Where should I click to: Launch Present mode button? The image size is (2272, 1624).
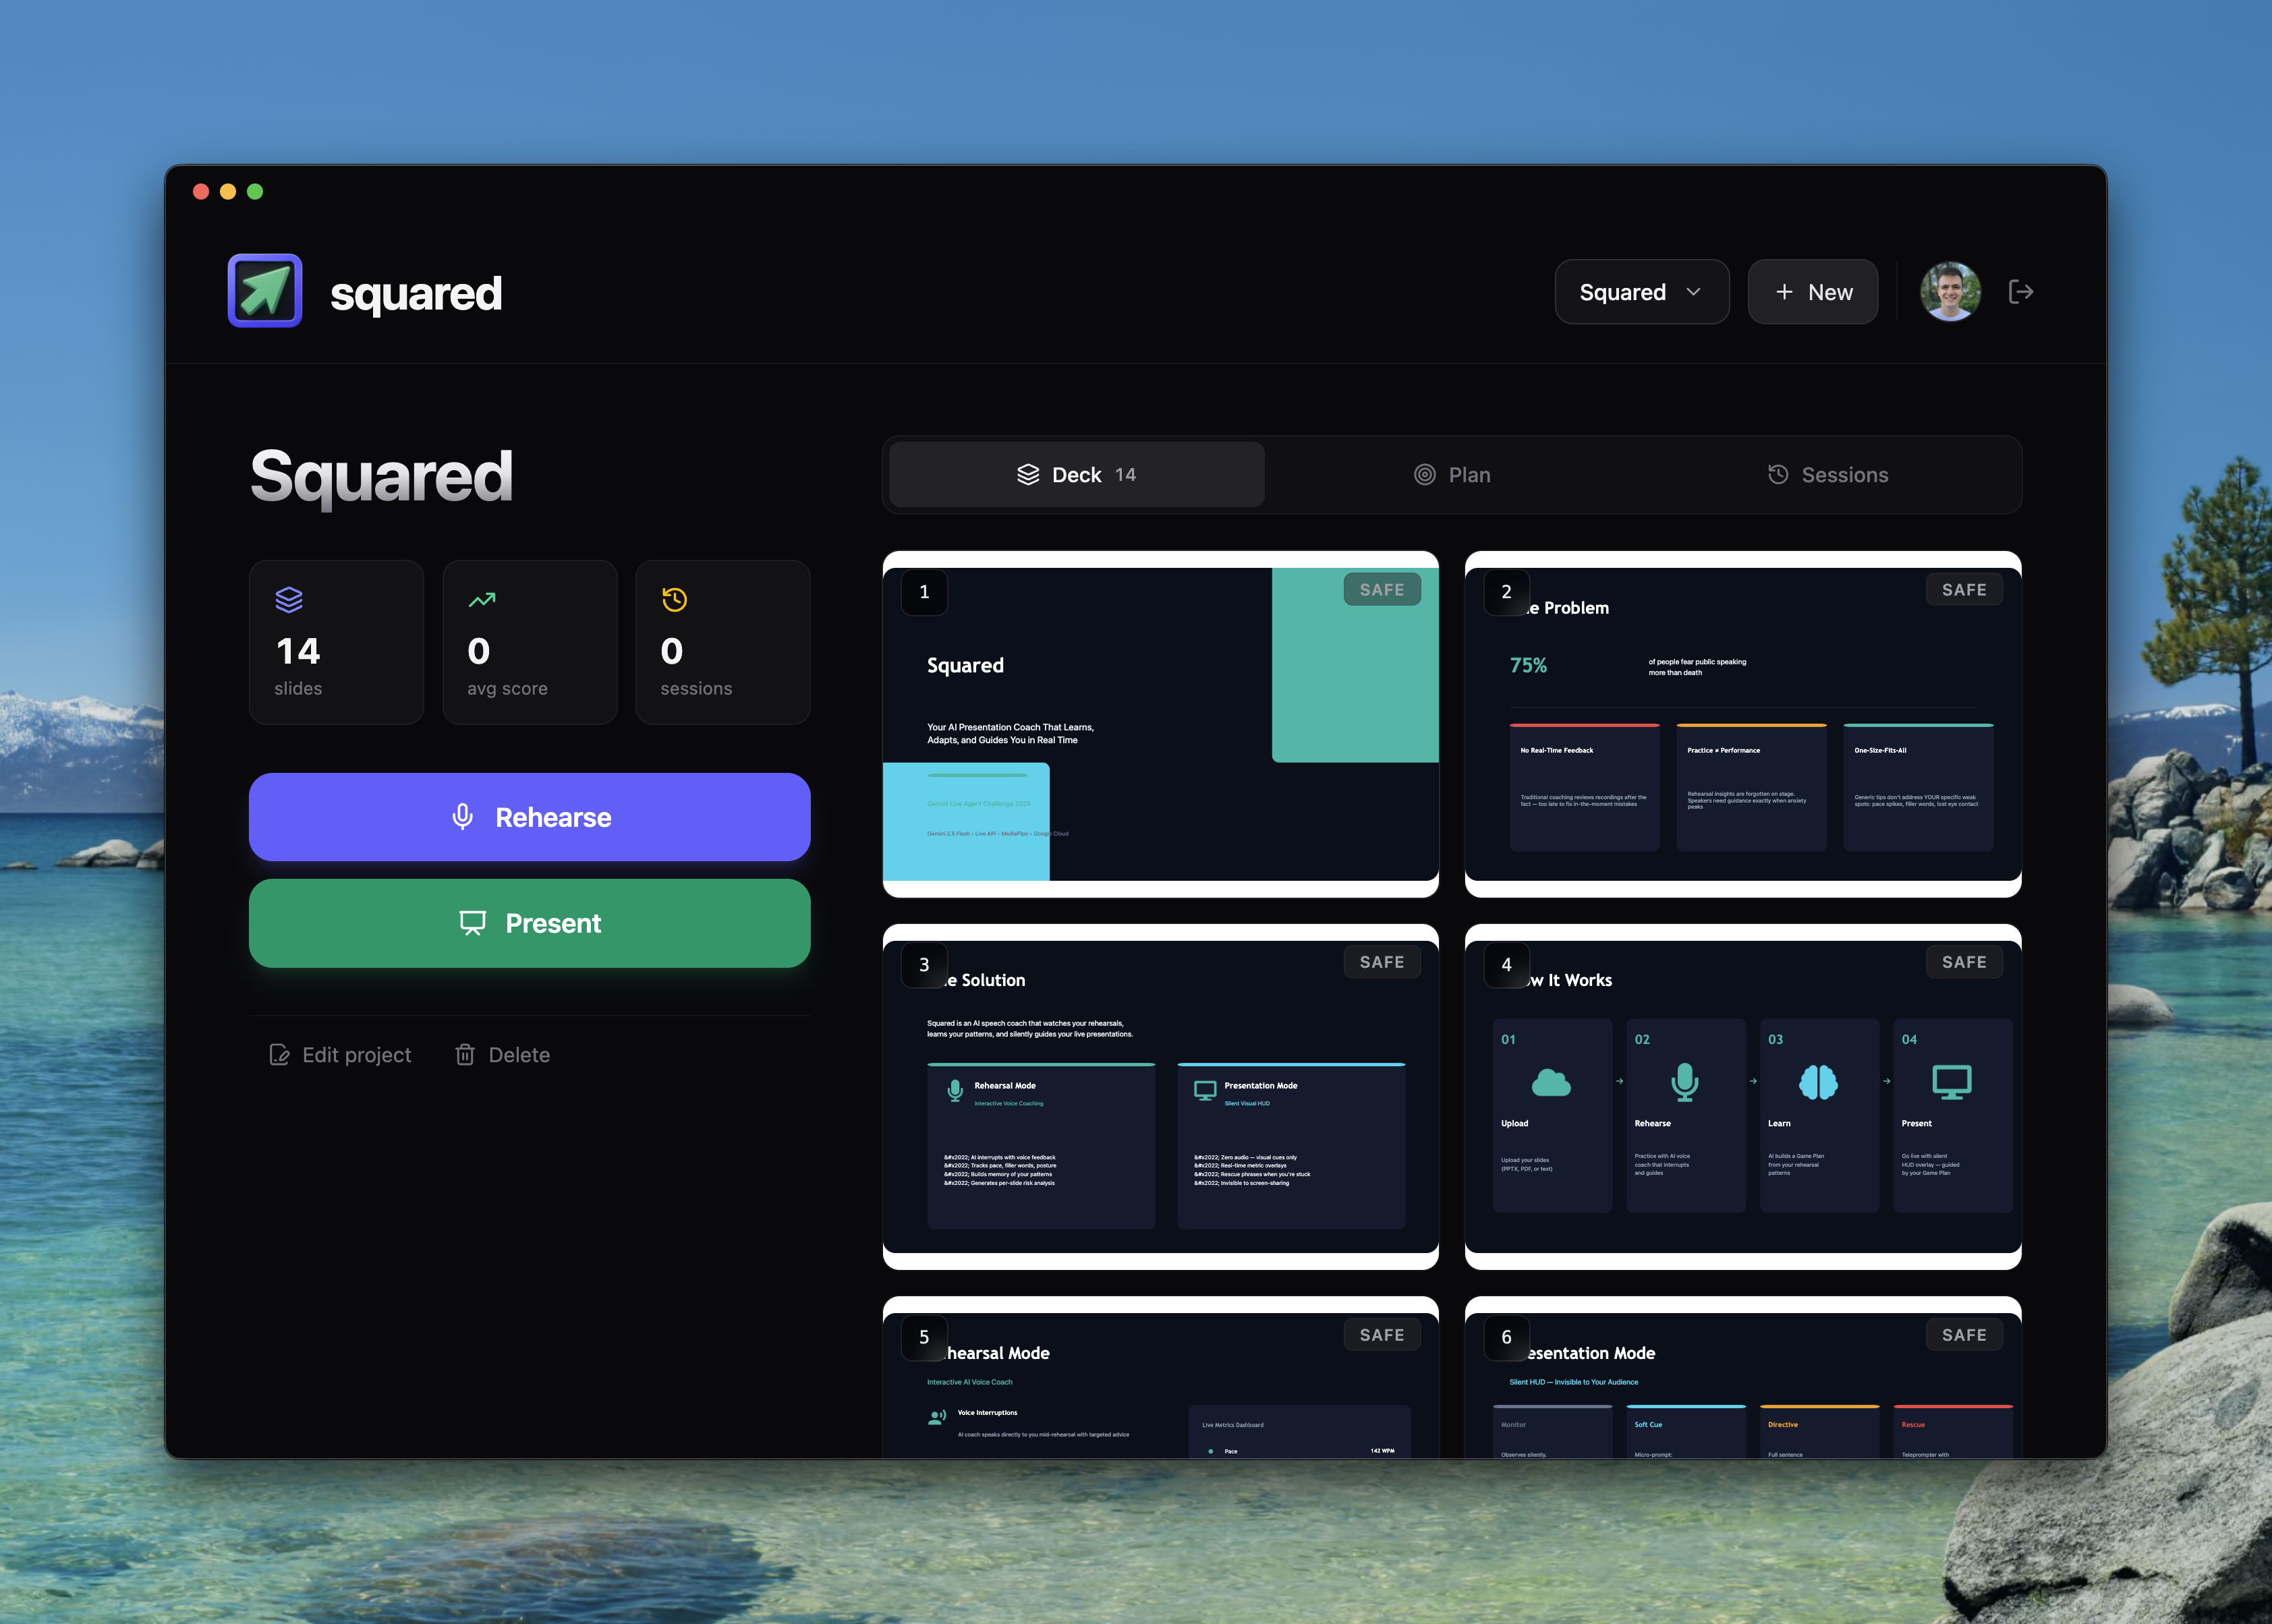coord(529,923)
